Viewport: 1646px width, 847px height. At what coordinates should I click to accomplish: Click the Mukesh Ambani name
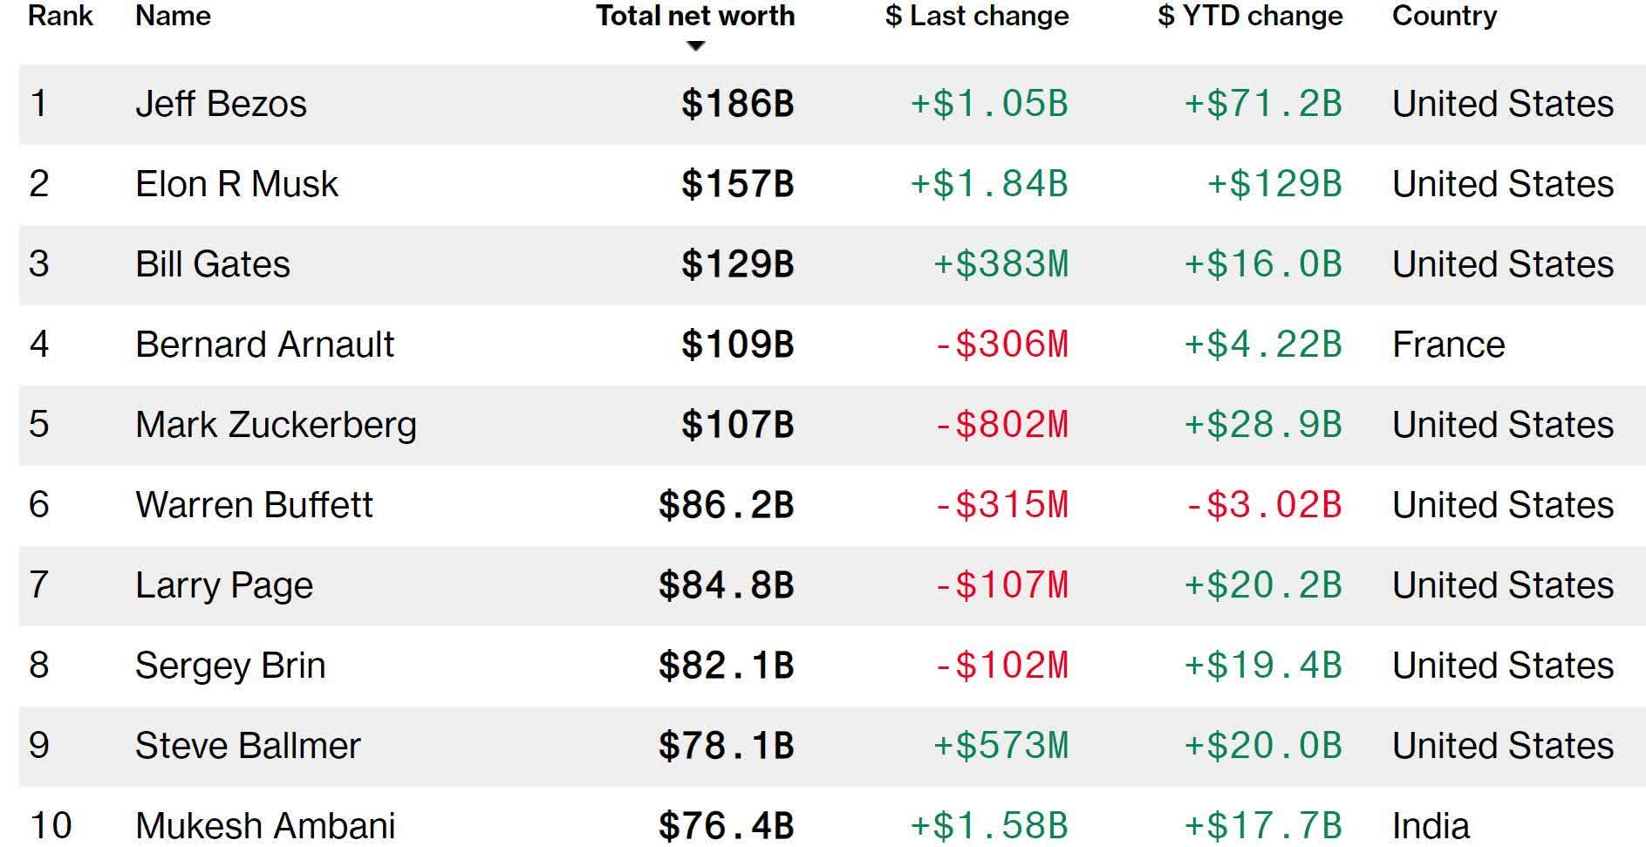click(x=265, y=825)
